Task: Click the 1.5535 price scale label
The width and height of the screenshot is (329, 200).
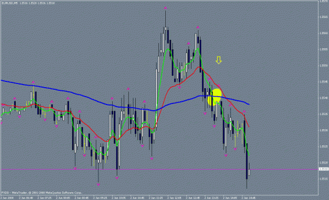Action: (x=324, y=114)
